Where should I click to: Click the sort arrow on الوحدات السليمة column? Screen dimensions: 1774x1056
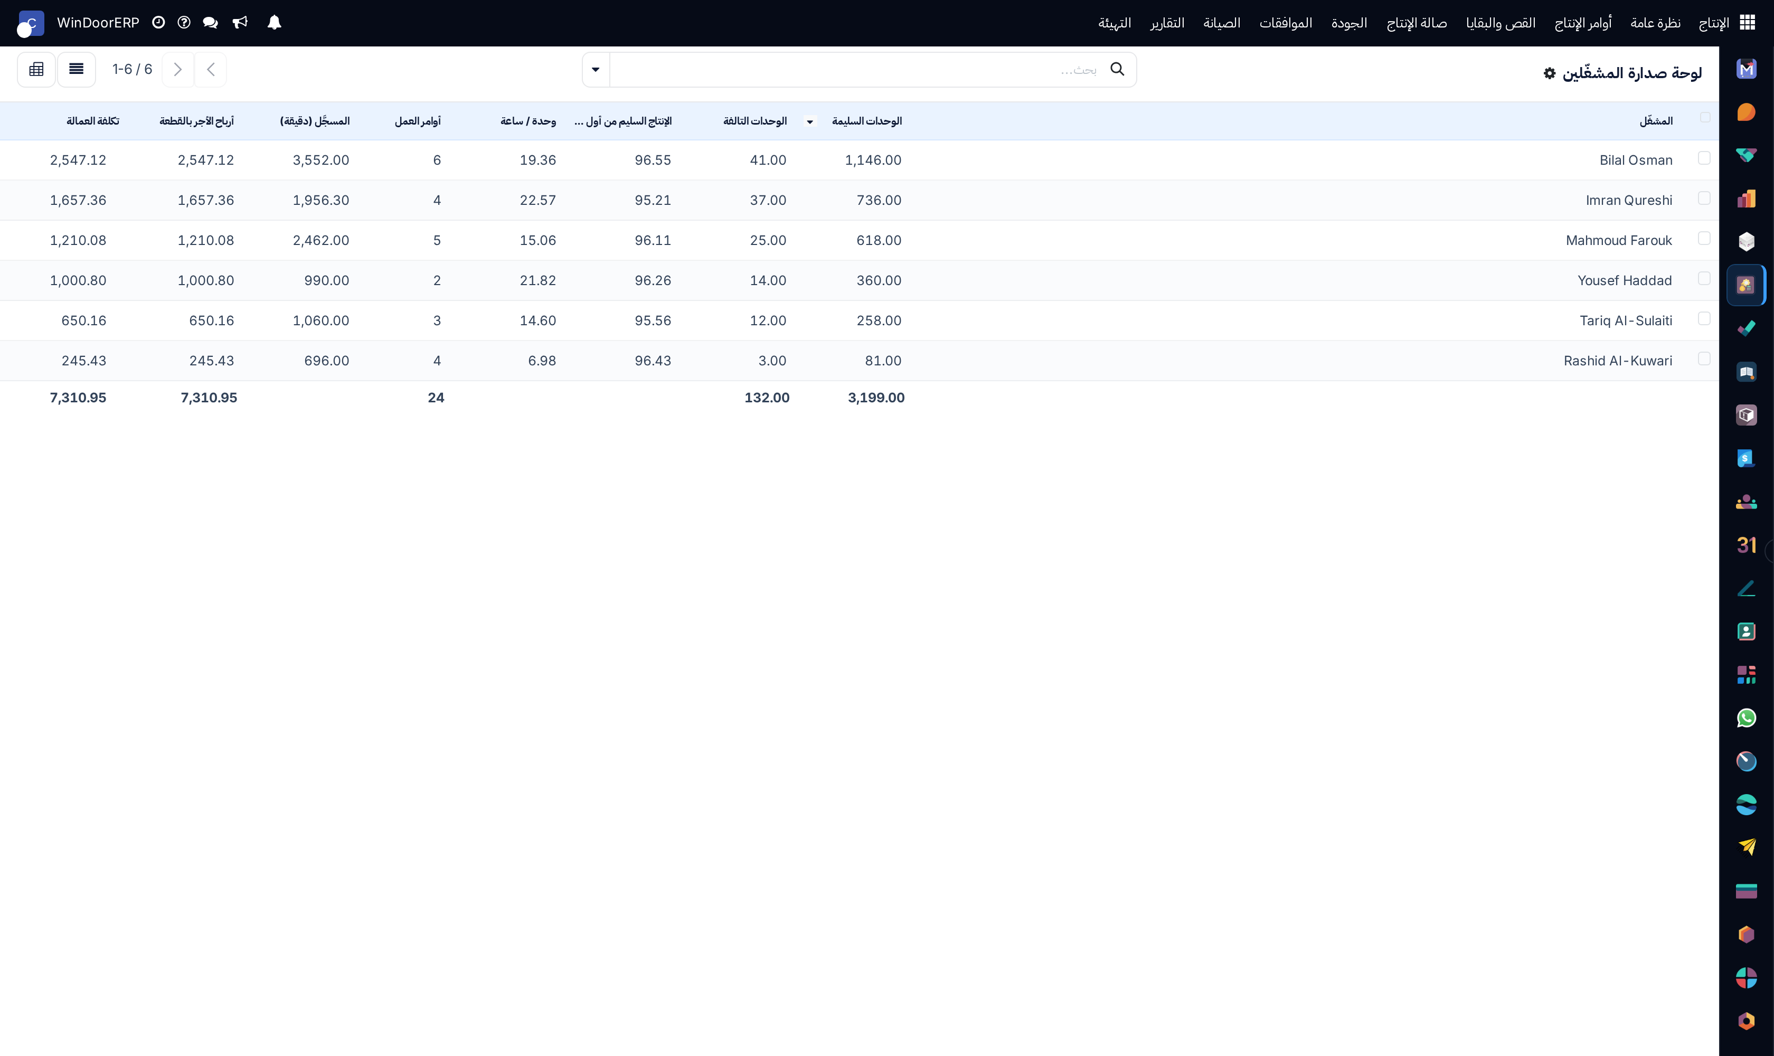point(810,121)
